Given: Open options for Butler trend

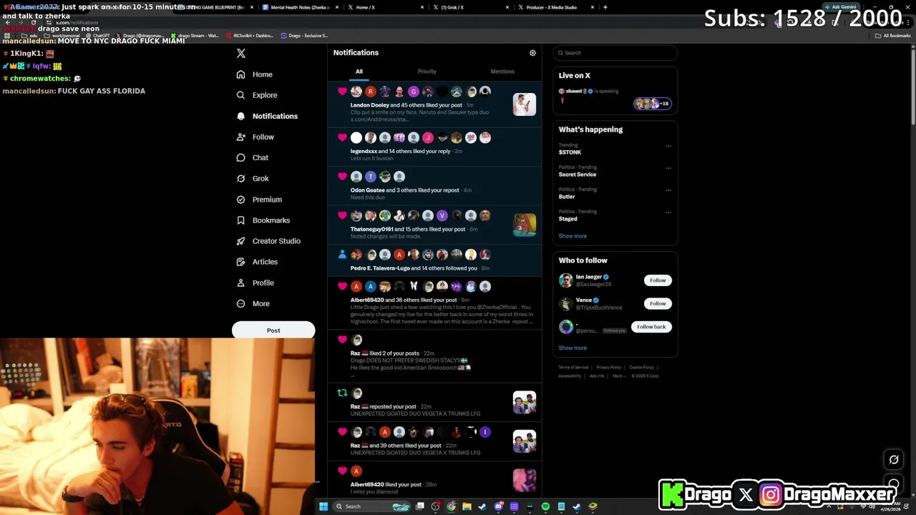Looking at the screenshot, I should (x=668, y=190).
